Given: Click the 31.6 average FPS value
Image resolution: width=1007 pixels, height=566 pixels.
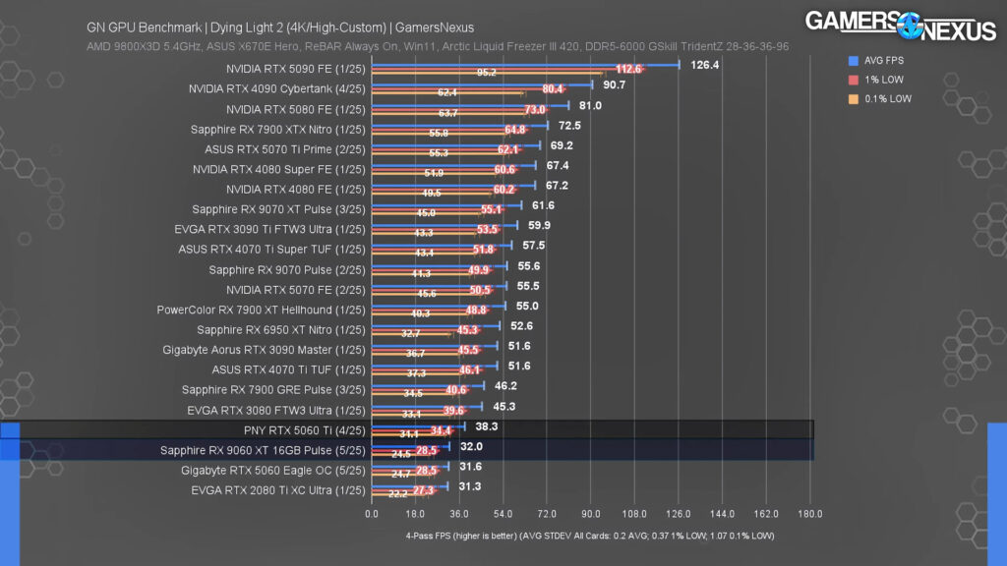Looking at the screenshot, I should 471,467.
